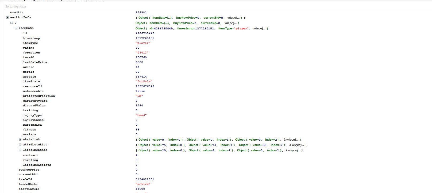This screenshot has height=193, width=432.
Task: Select the tradeId value 3124822791
Action: pos(145,179)
